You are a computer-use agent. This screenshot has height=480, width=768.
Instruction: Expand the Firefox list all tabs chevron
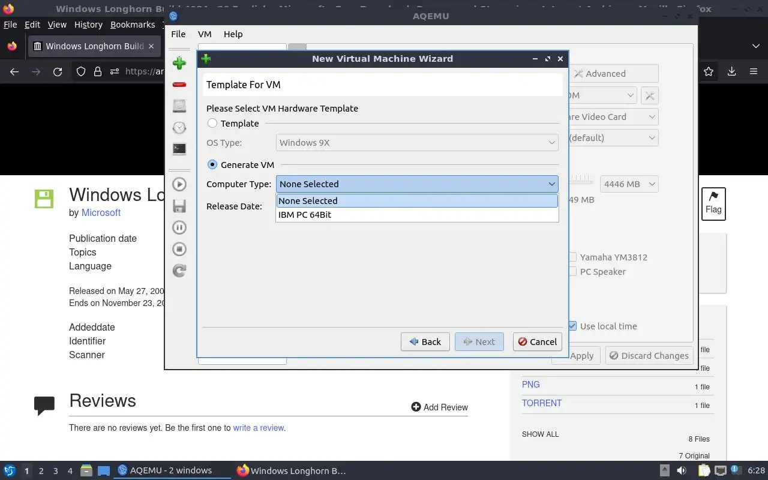(x=755, y=46)
